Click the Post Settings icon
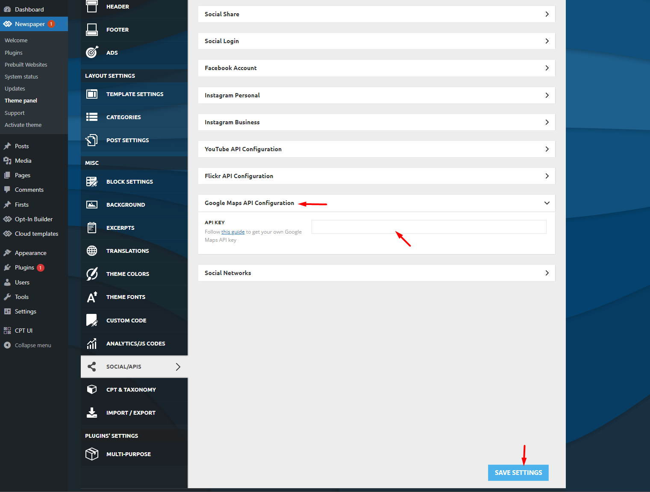Image resolution: width=650 pixels, height=492 pixels. [x=92, y=140]
